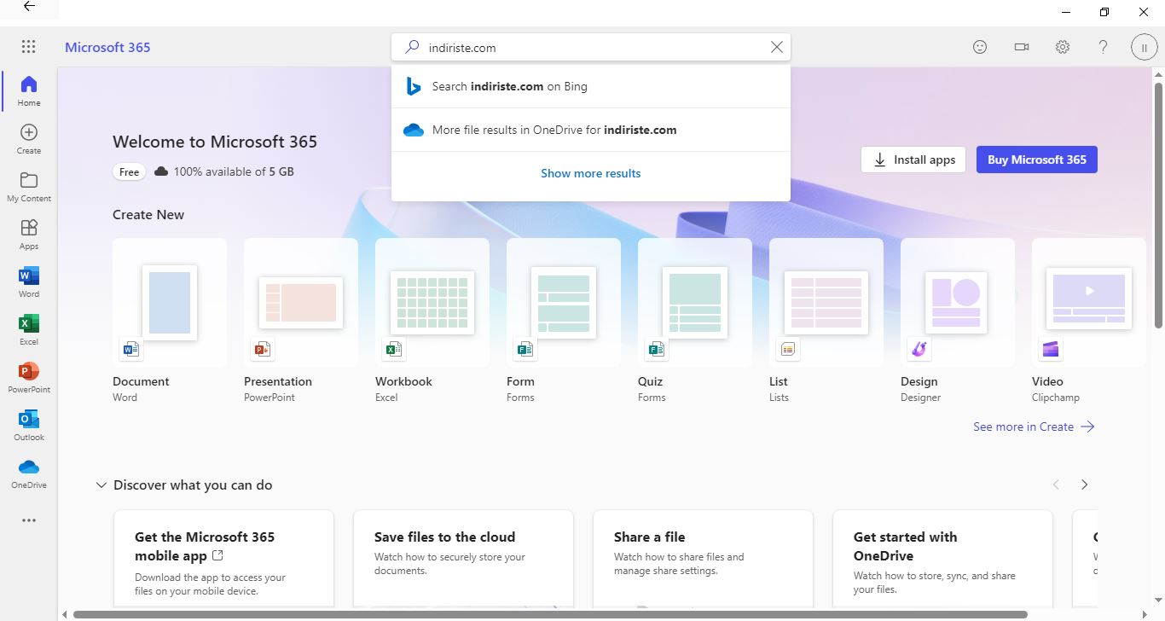This screenshot has width=1165, height=621.
Task: Collapse Discover what you can do section
Action: tap(101, 485)
